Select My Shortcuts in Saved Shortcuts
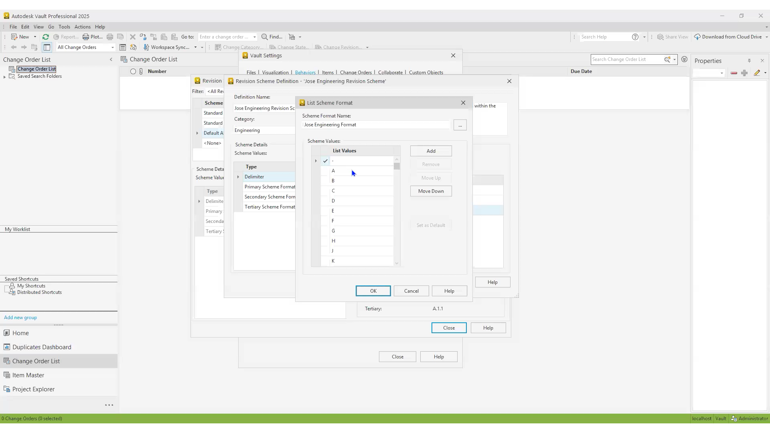This screenshot has width=770, height=433. pos(31,286)
